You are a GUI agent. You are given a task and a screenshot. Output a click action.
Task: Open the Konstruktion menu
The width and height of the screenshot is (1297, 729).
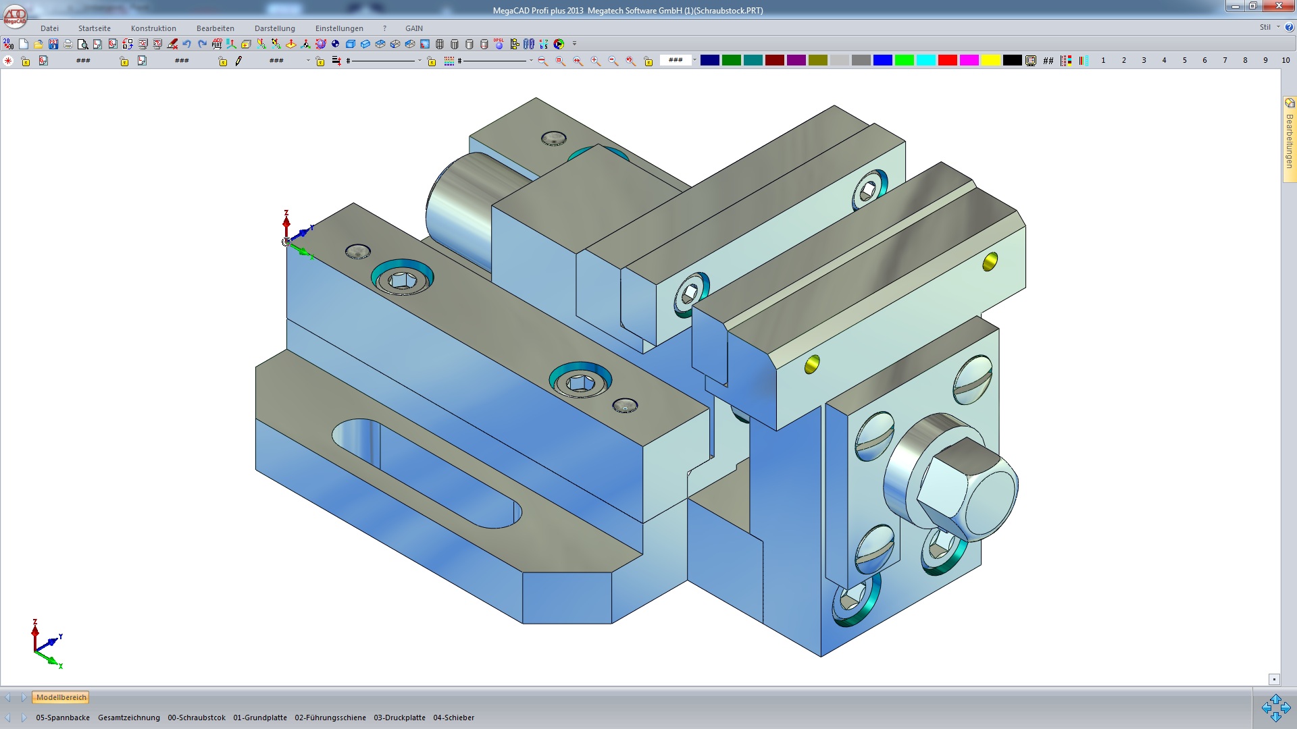[x=153, y=28]
